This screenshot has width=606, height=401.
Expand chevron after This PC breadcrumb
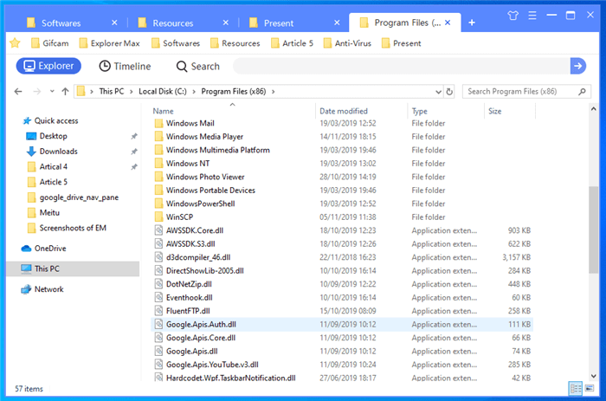click(132, 92)
